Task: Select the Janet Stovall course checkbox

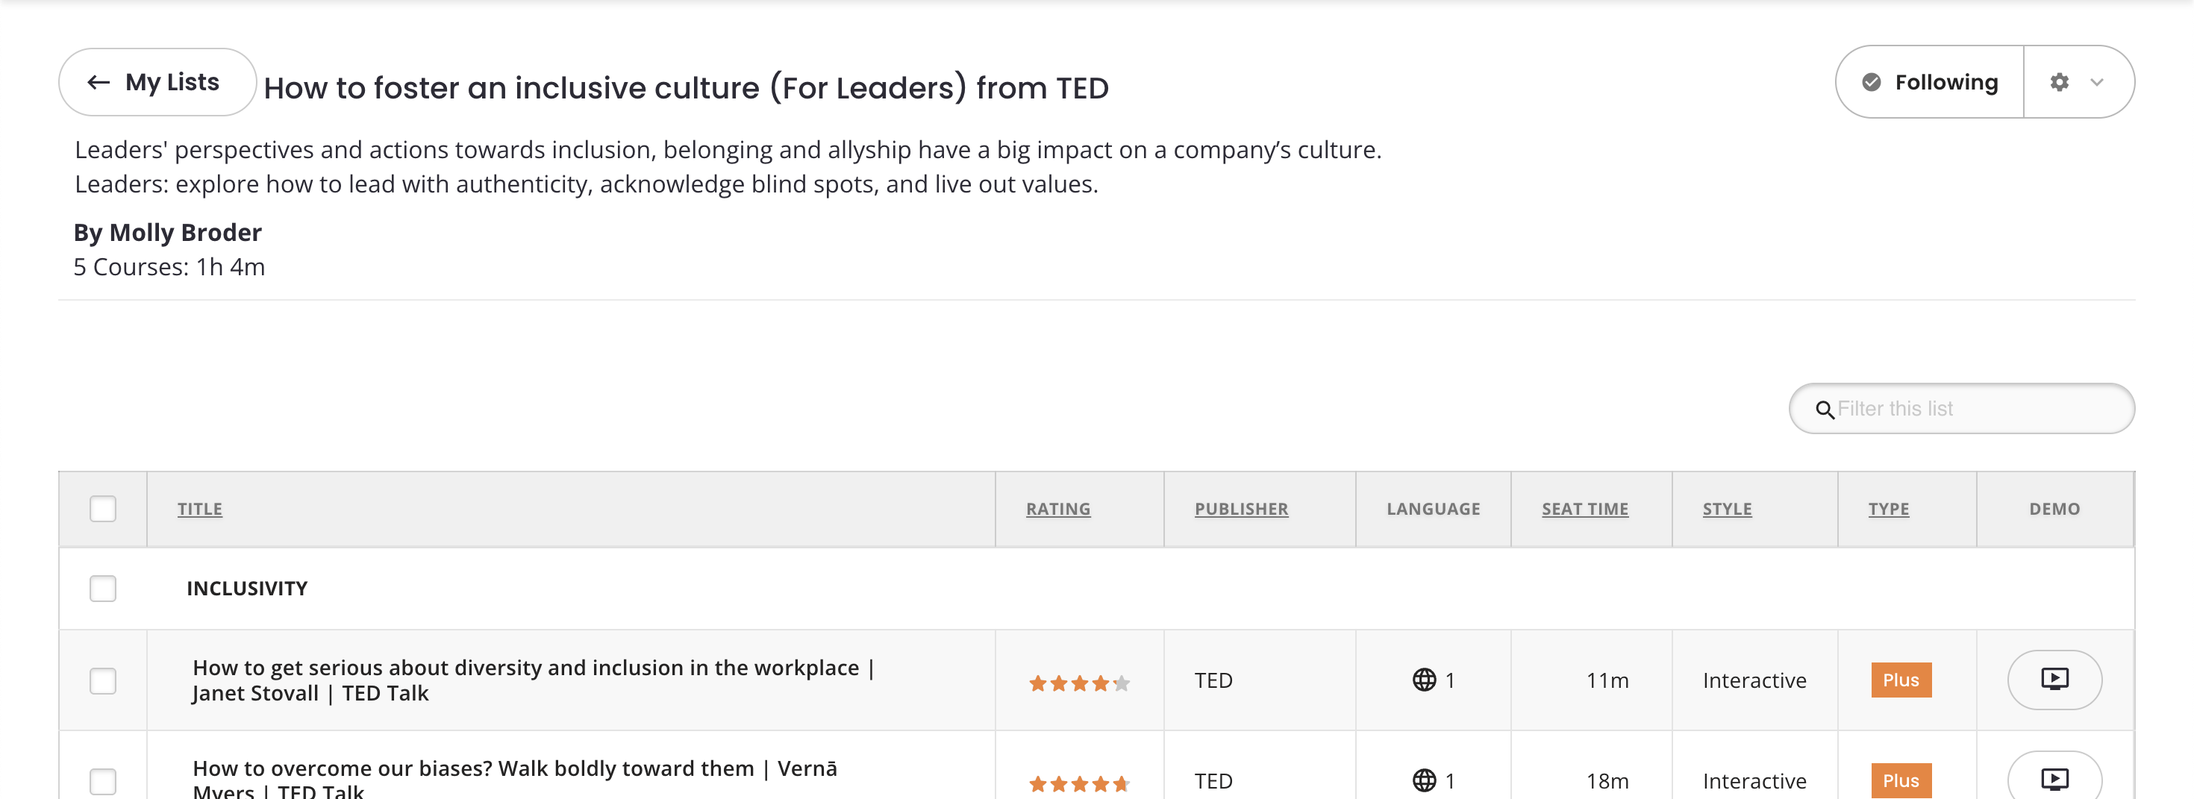Action: point(103,680)
